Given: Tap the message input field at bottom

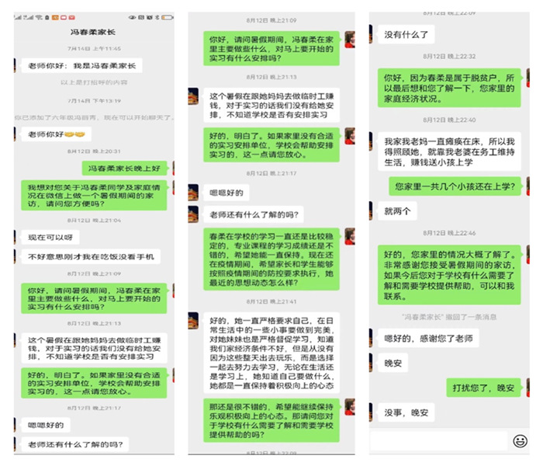Looking at the screenshot, I should point(438,441).
